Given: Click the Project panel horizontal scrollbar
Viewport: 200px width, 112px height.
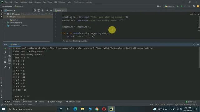Looking at the screenshot, I should (x=27, y=42).
